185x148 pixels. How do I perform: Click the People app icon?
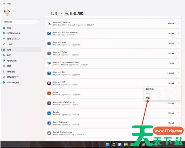coord(49,113)
